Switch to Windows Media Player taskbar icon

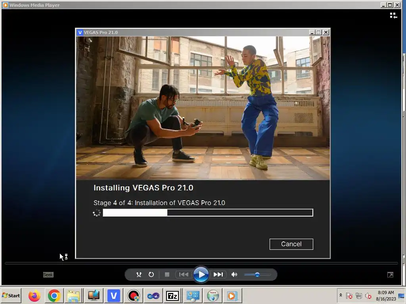[x=232, y=296]
